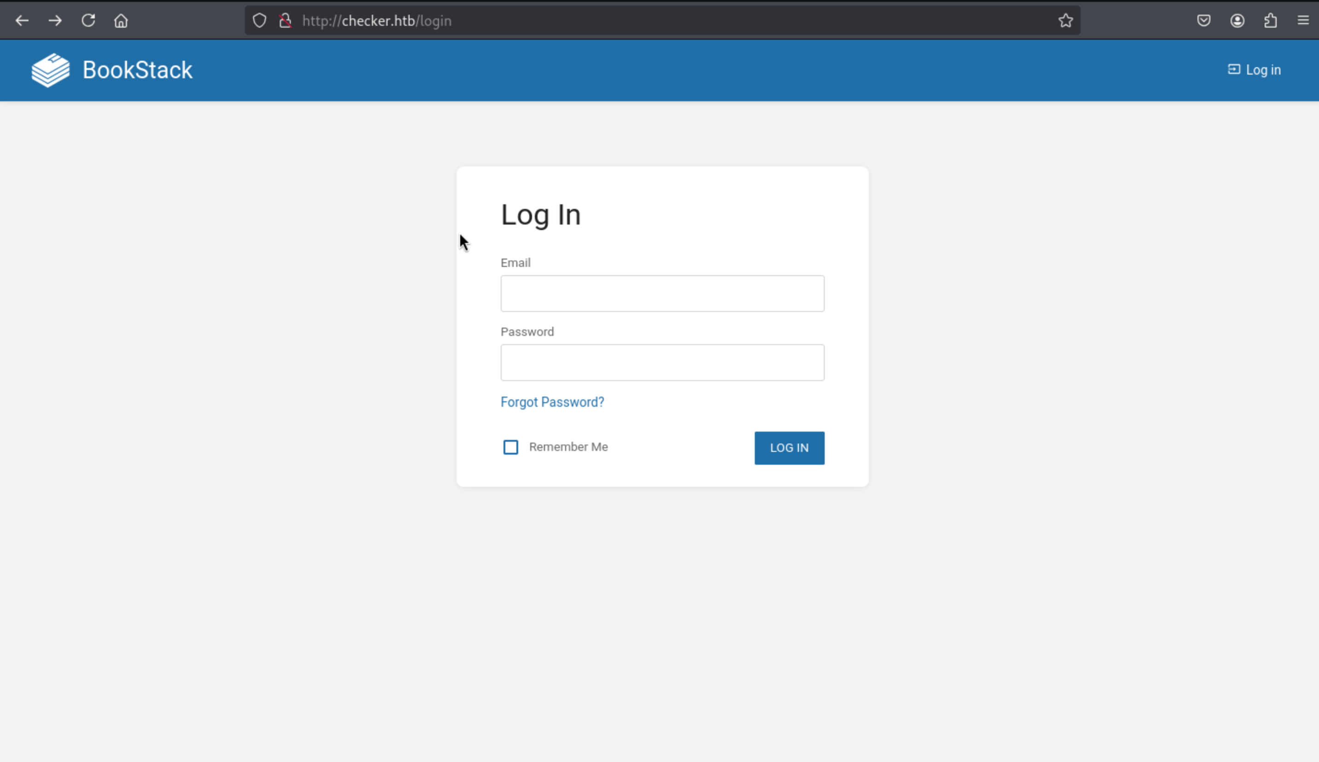Click the browser forward arrow
This screenshot has width=1319, height=762.
point(55,21)
